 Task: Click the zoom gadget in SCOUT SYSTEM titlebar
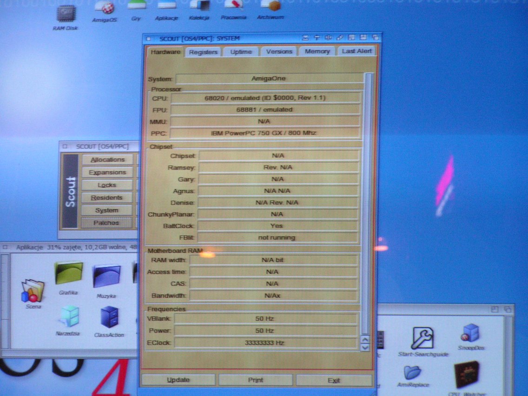tap(363, 38)
